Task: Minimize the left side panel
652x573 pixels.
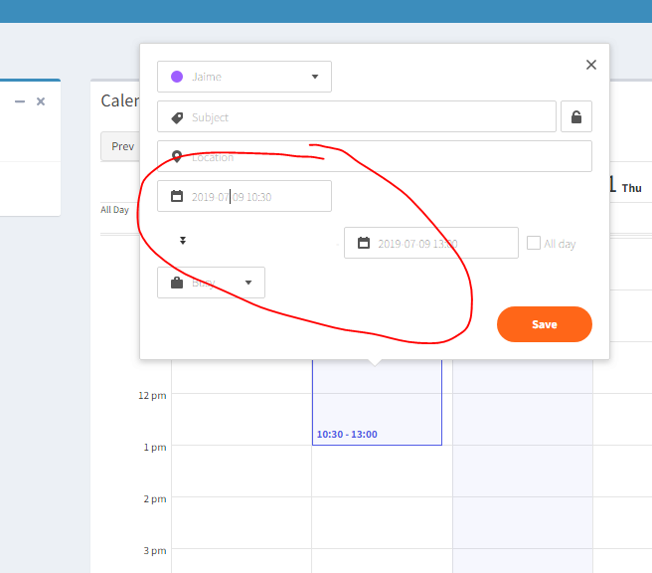Action: click(20, 101)
